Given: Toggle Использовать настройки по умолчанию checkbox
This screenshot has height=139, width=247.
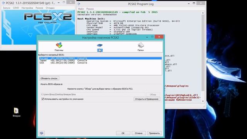Looking at the screenshot, I should pos(42,99).
